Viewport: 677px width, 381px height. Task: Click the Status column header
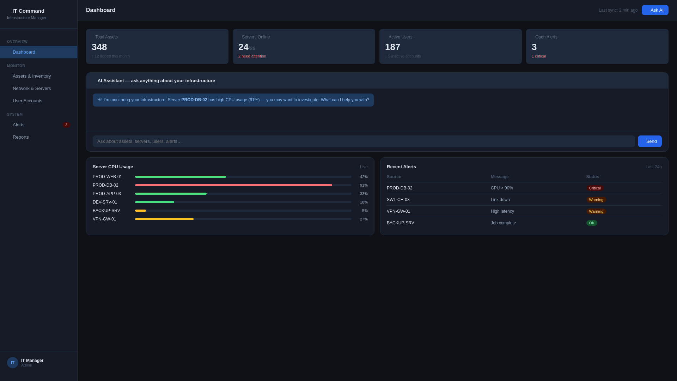coord(593,177)
